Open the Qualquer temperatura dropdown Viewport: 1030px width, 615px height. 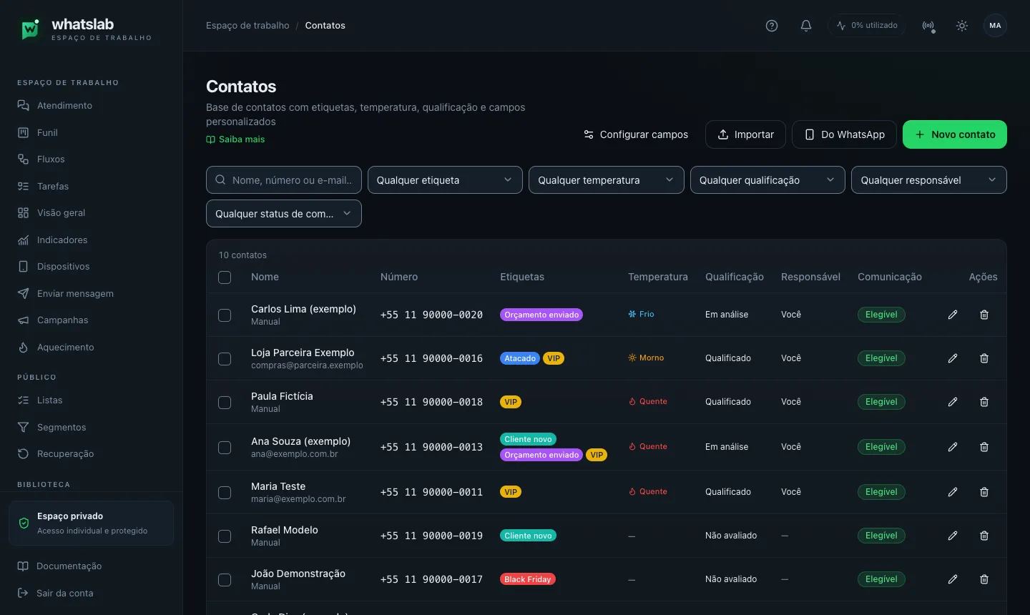point(607,180)
